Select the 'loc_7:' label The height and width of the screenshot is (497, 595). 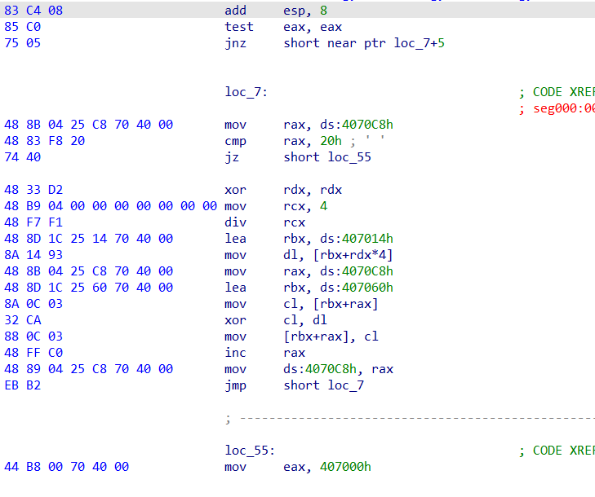[x=246, y=92]
